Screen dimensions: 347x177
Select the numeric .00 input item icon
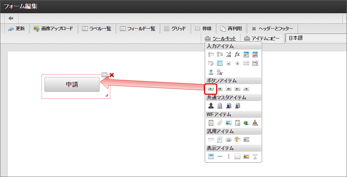point(229,54)
